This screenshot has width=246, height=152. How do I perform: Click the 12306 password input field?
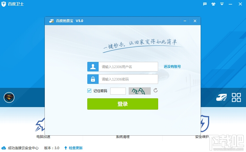coord(128,79)
